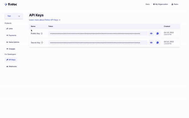Open the Test environment dropdown
This screenshot has height=118, width=189.
(14, 16)
